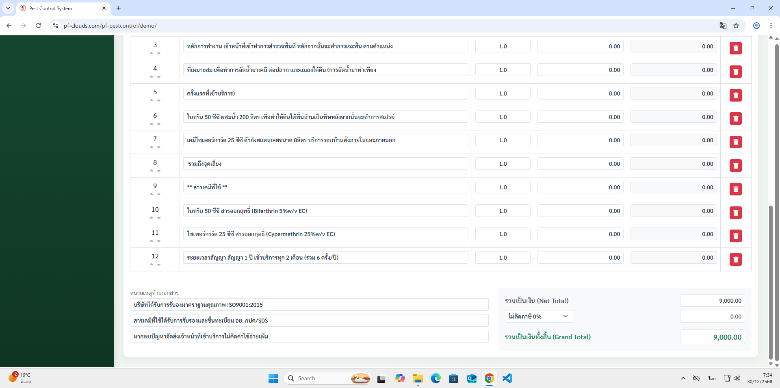
Task: Switch to the Pest Control System tab
Action: click(x=61, y=8)
